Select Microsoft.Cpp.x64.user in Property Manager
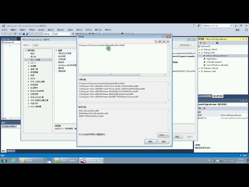The image size is (249, 187). 216,56
